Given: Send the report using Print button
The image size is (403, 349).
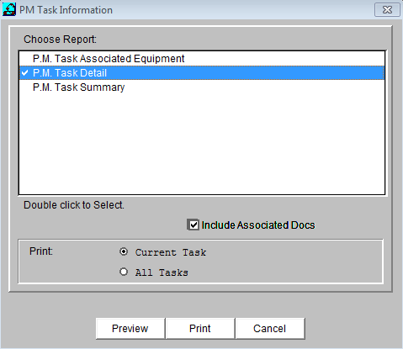Looking at the screenshot, I should [200, 329].
